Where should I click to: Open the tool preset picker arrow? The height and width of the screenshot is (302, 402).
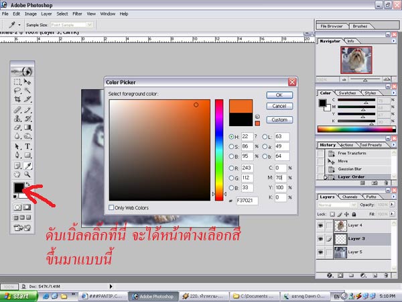coord(19,25)
